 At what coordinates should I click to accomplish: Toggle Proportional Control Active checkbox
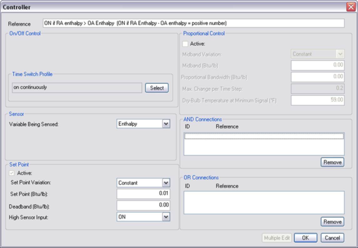185,44
